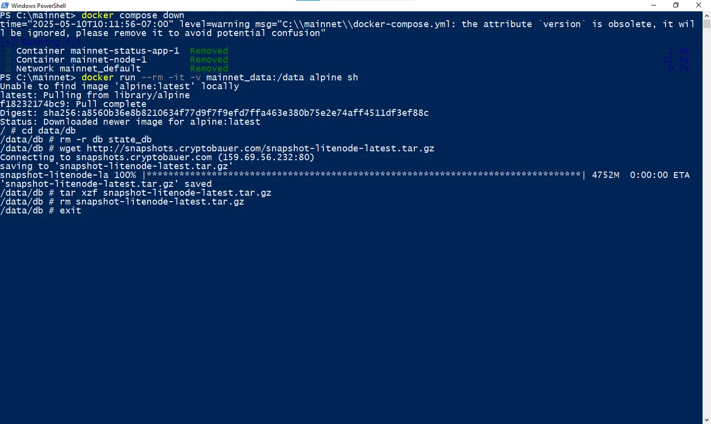The image size is (711, 424).
Task: Click the scrollbar down arrow
Action: [x=707, y=419]
